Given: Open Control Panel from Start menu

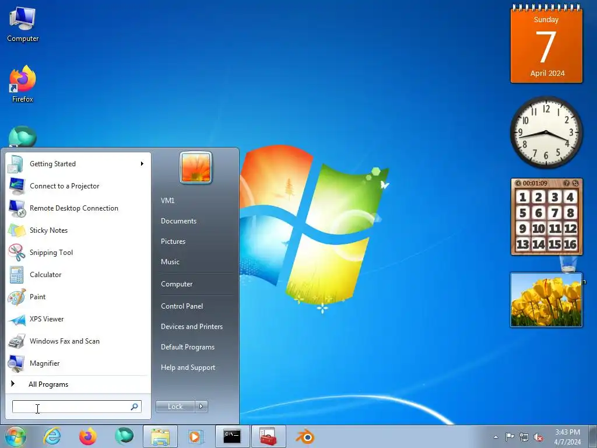Looking at the screenshot, I should (182, 306).
